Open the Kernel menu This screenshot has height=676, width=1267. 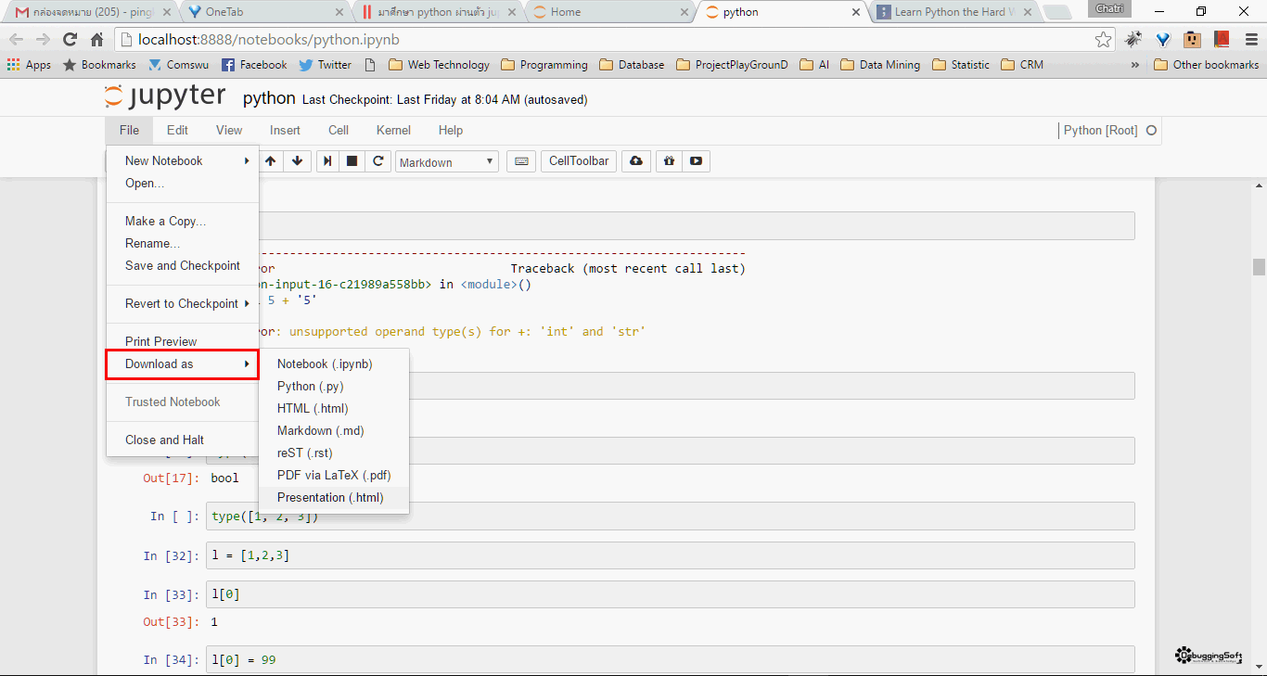tap(393, 131)
